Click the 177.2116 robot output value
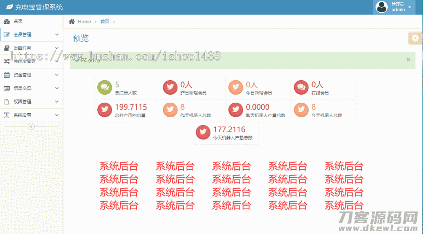 tap(229, 129)
